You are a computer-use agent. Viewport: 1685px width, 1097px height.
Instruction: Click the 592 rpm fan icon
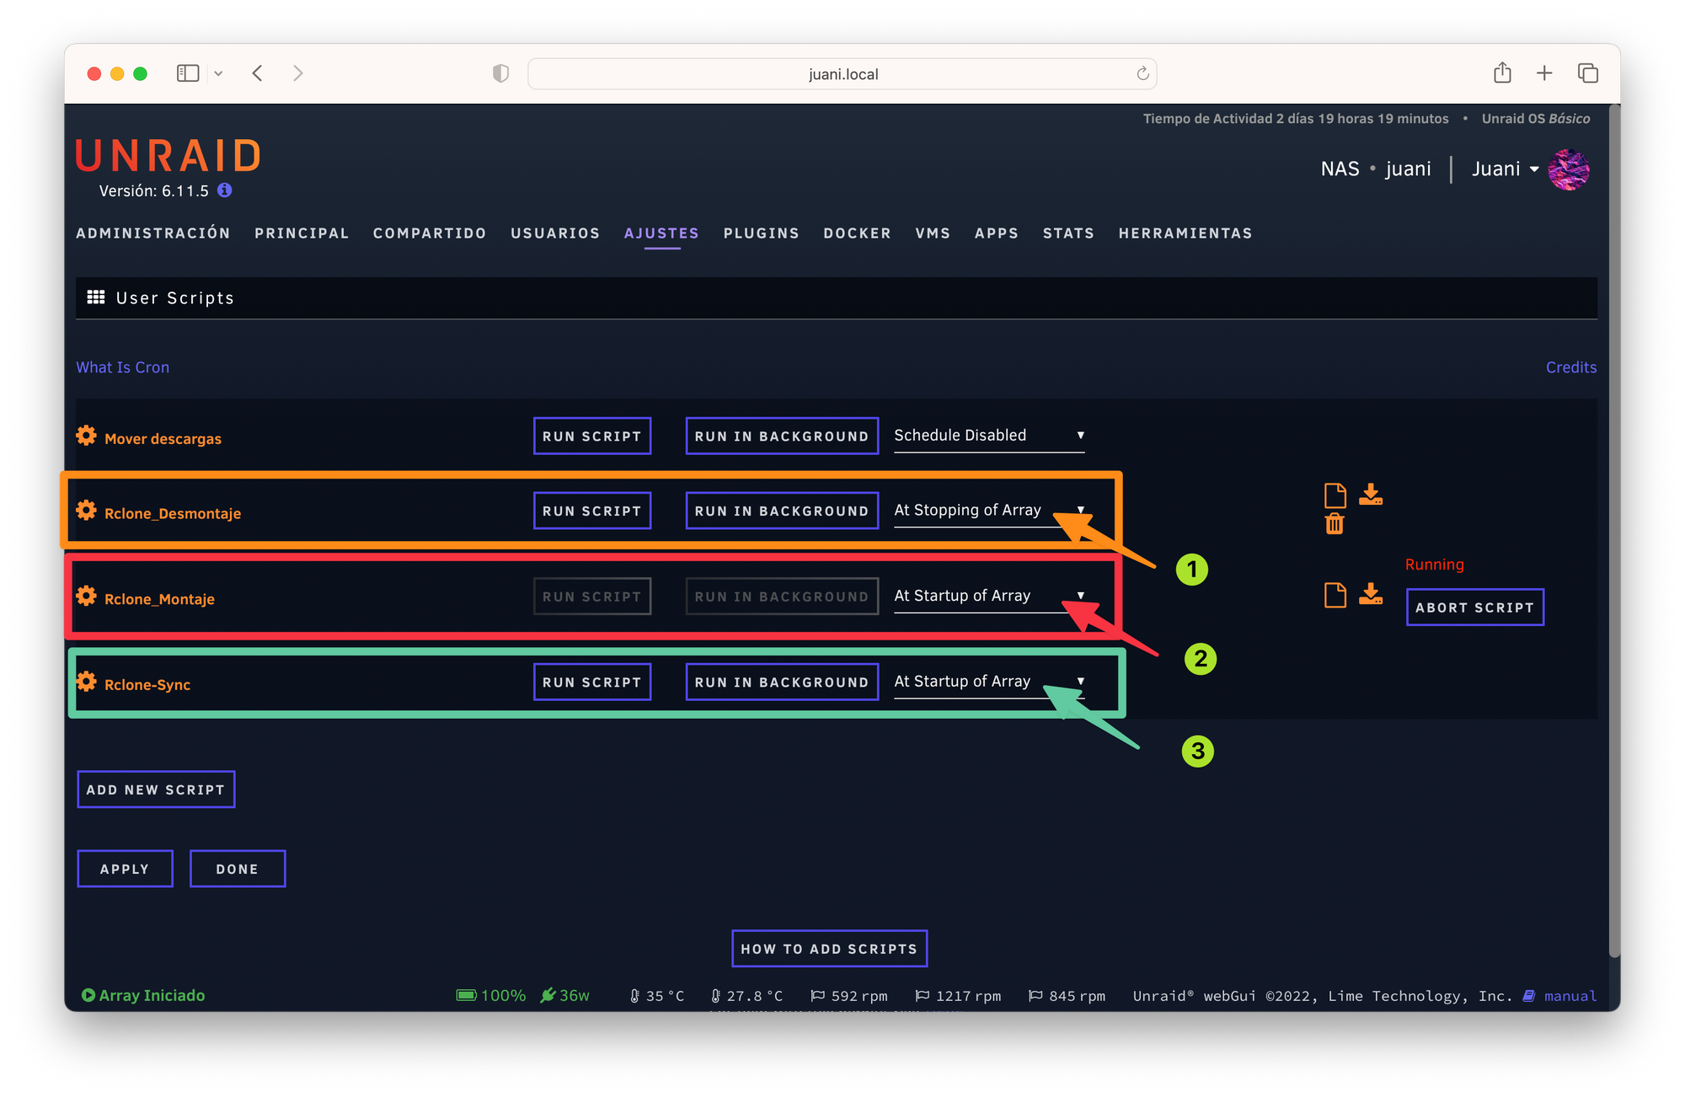[817, 996]
